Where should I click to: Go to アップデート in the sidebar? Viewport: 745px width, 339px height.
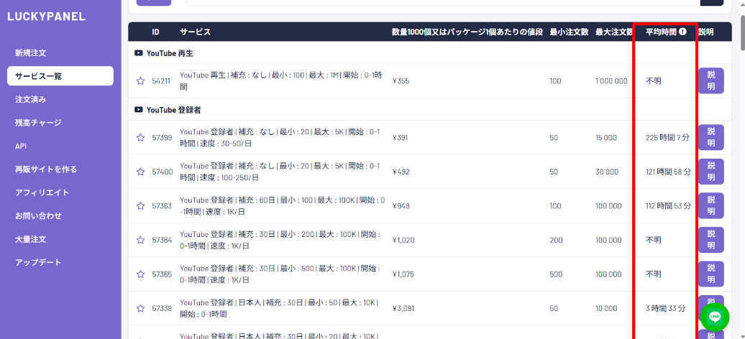pos(60,262)
